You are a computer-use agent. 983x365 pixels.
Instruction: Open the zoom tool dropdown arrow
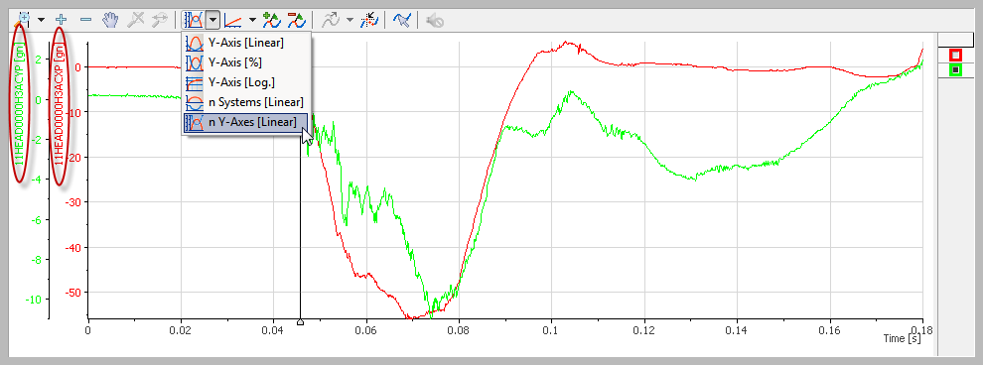coord(42,20)
